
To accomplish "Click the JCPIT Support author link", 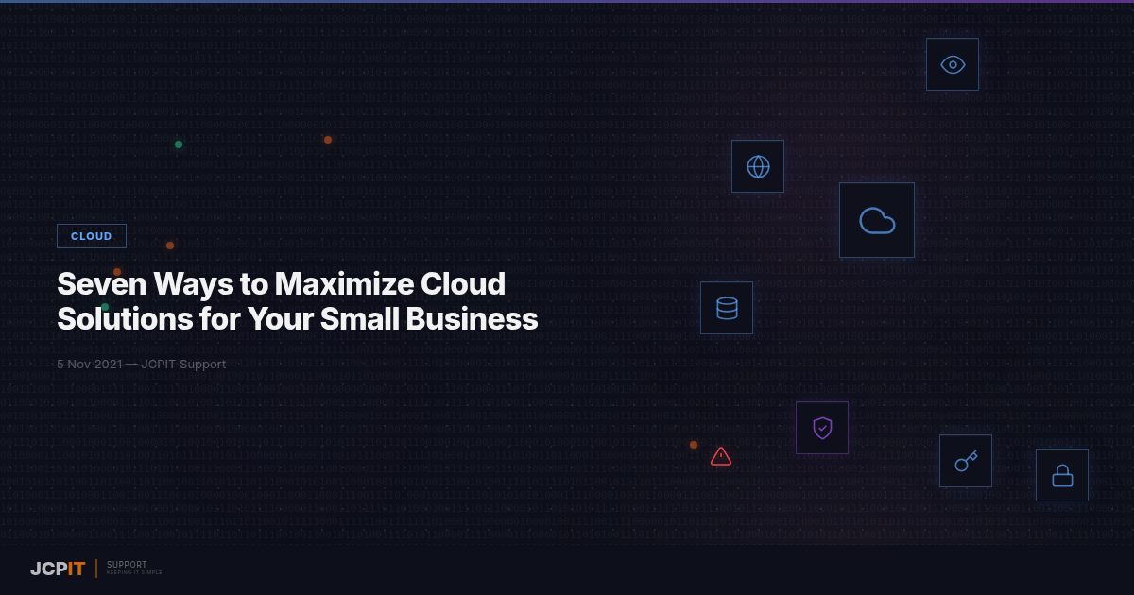I will [x=183, y=364].
